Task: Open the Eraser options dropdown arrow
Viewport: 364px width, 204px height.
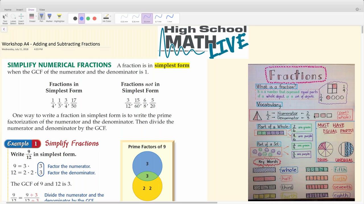Action: (x=36, y=16)
